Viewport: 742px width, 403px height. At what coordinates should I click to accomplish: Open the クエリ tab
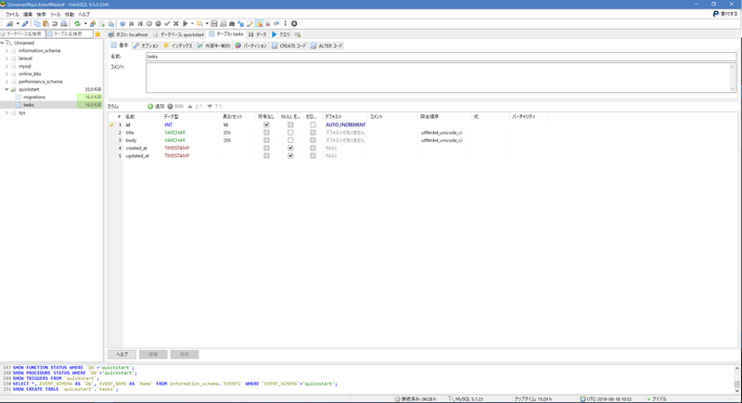281,34
